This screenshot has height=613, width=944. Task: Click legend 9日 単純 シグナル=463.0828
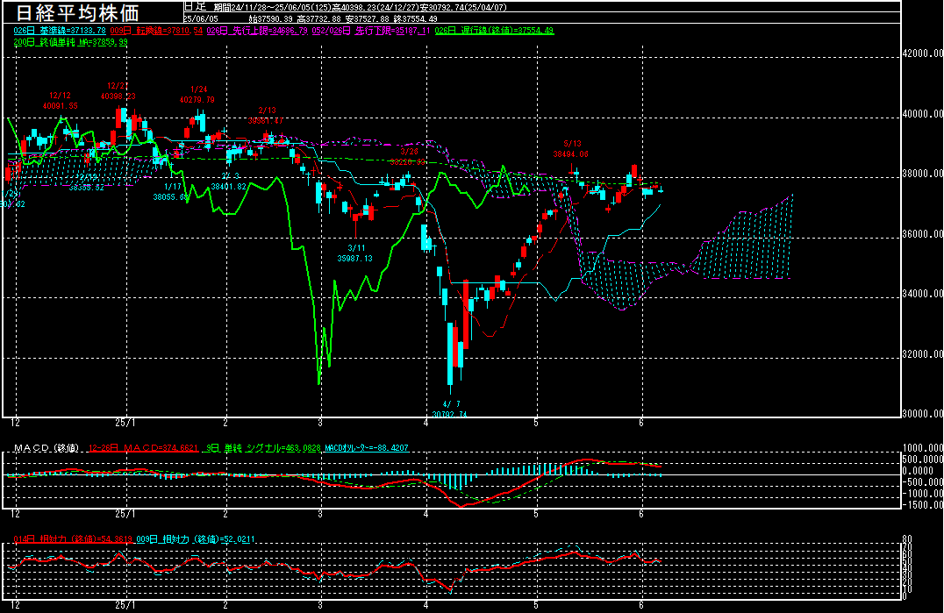263,448
